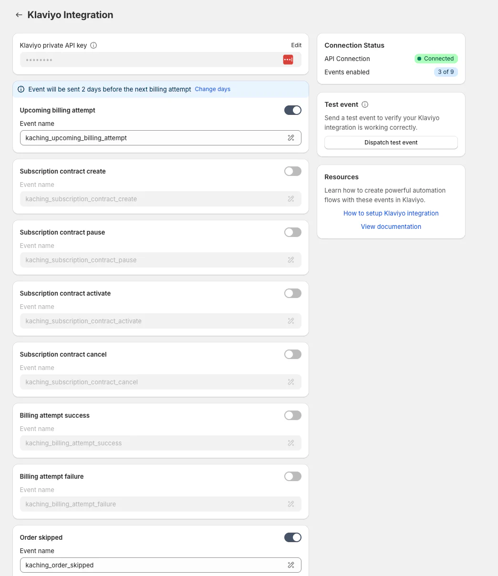Click the 'Billing attempt failure' heading
498x576 pixels.
pyautogui.click(x=52, y=476)
